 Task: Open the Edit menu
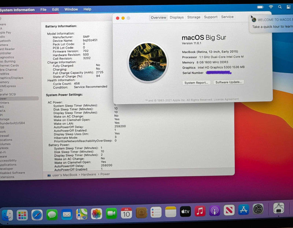pos(55,9)
